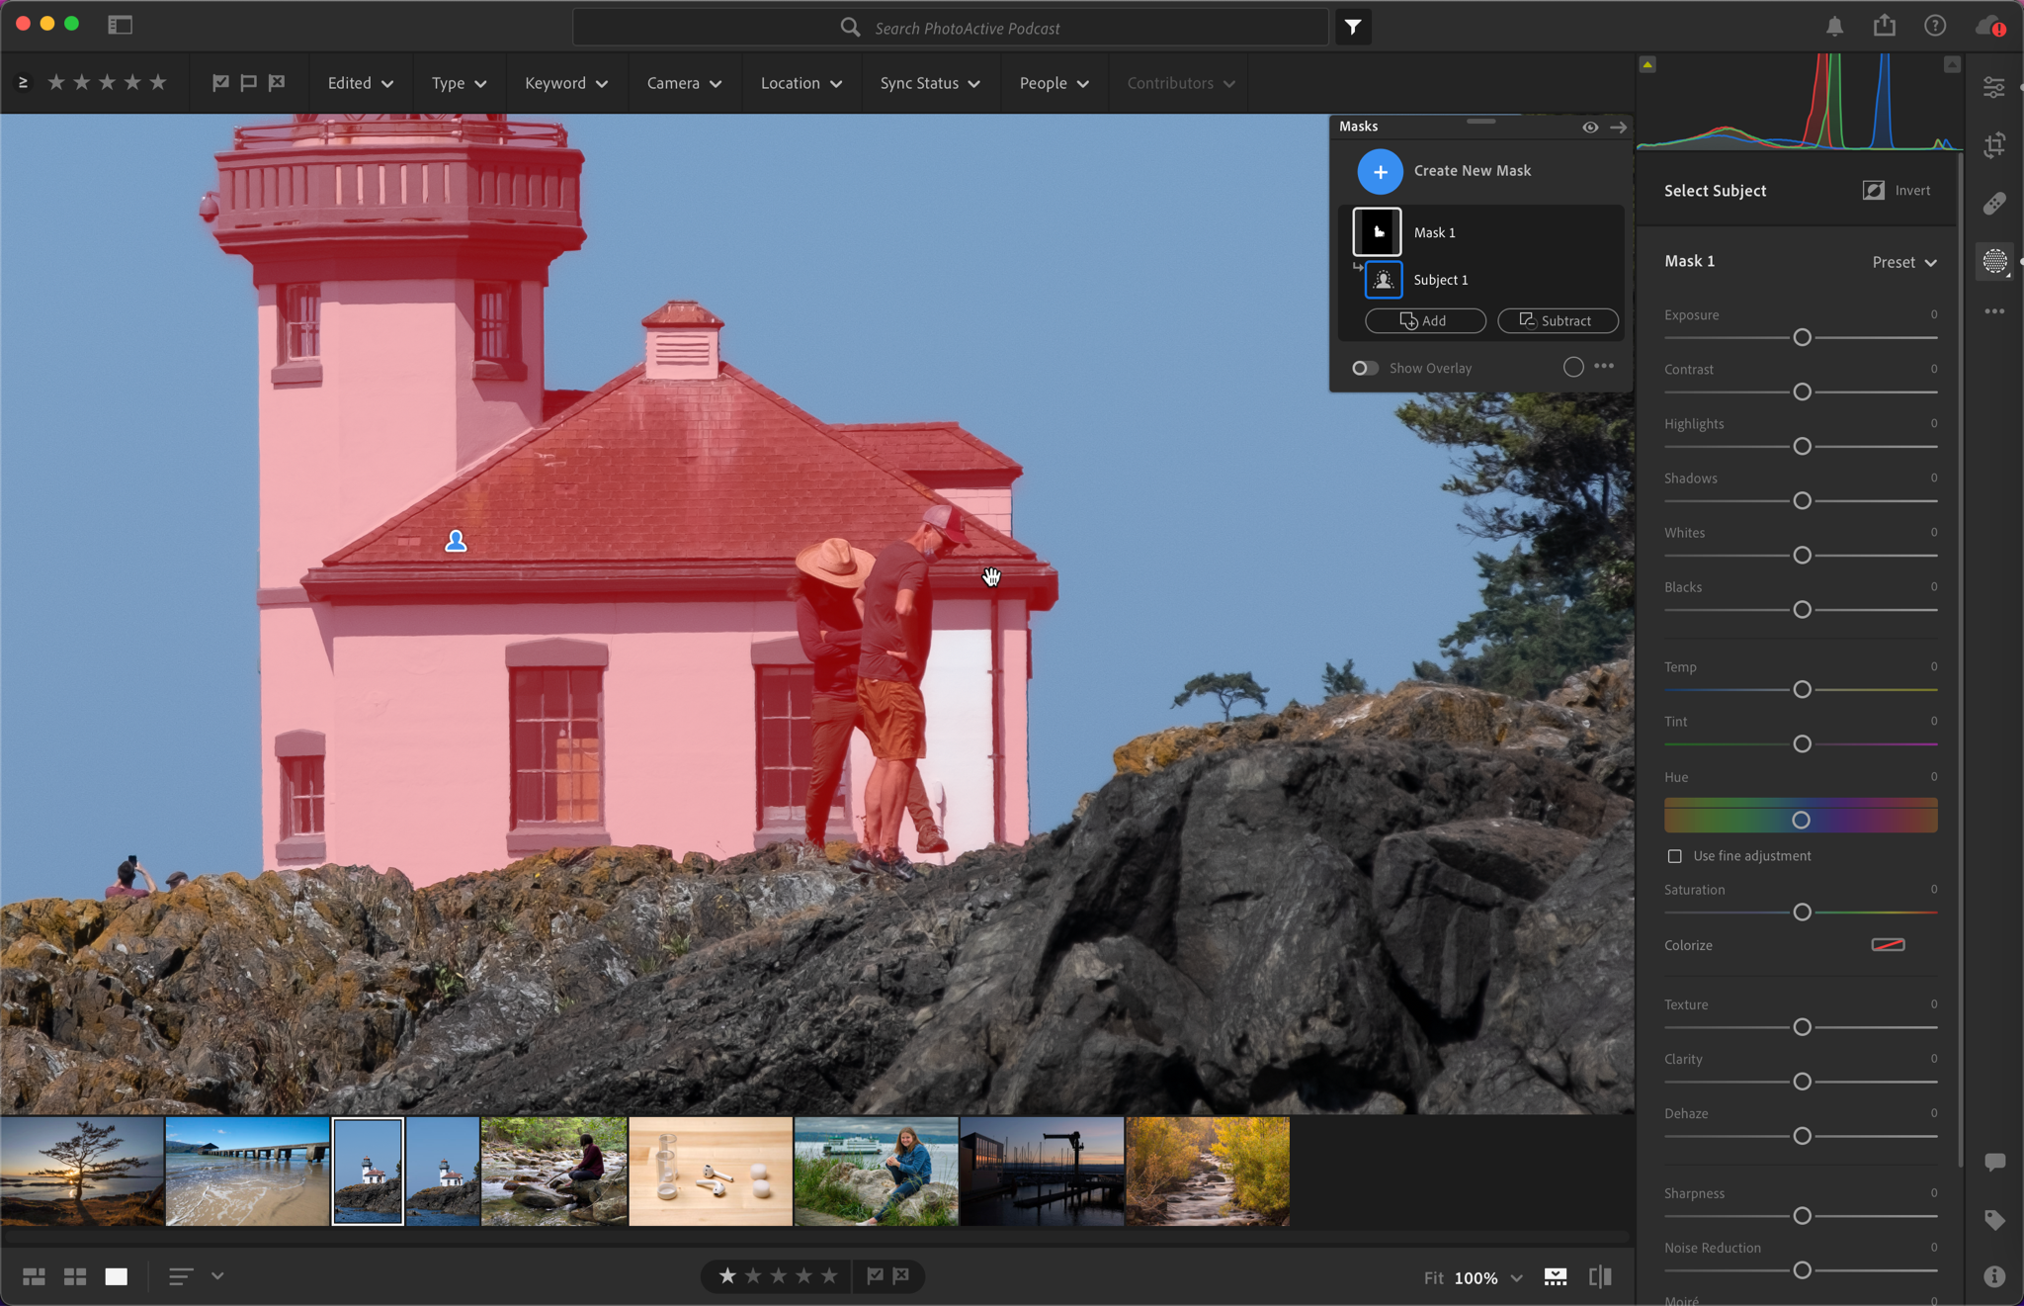Rate photo one star in bottom bar
Screen dimensions: 2024x1306
pyautogui.click(x=727, y=1276)
